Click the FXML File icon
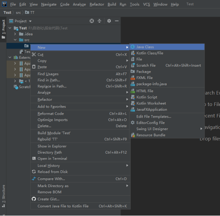Image resolution: width=220 pixels, height=216 pixels. pyautogui.click(x=133, y=77)
